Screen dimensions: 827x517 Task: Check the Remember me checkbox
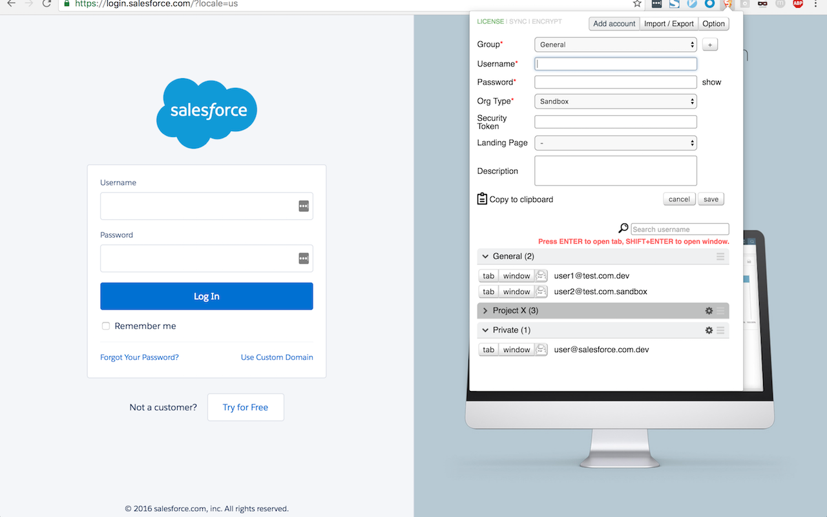(105, 326)
